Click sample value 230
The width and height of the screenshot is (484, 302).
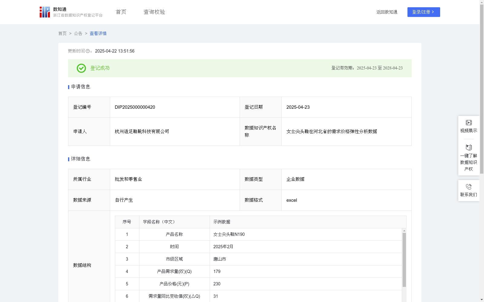point(217,284)
